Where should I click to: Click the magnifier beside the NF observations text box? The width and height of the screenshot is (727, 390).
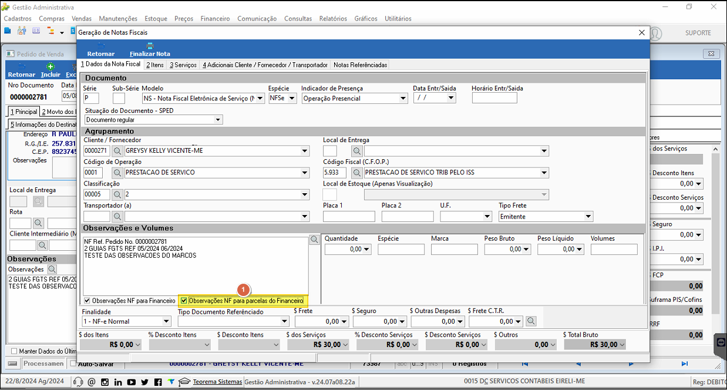pyautogui.click(x=315, y=240)
